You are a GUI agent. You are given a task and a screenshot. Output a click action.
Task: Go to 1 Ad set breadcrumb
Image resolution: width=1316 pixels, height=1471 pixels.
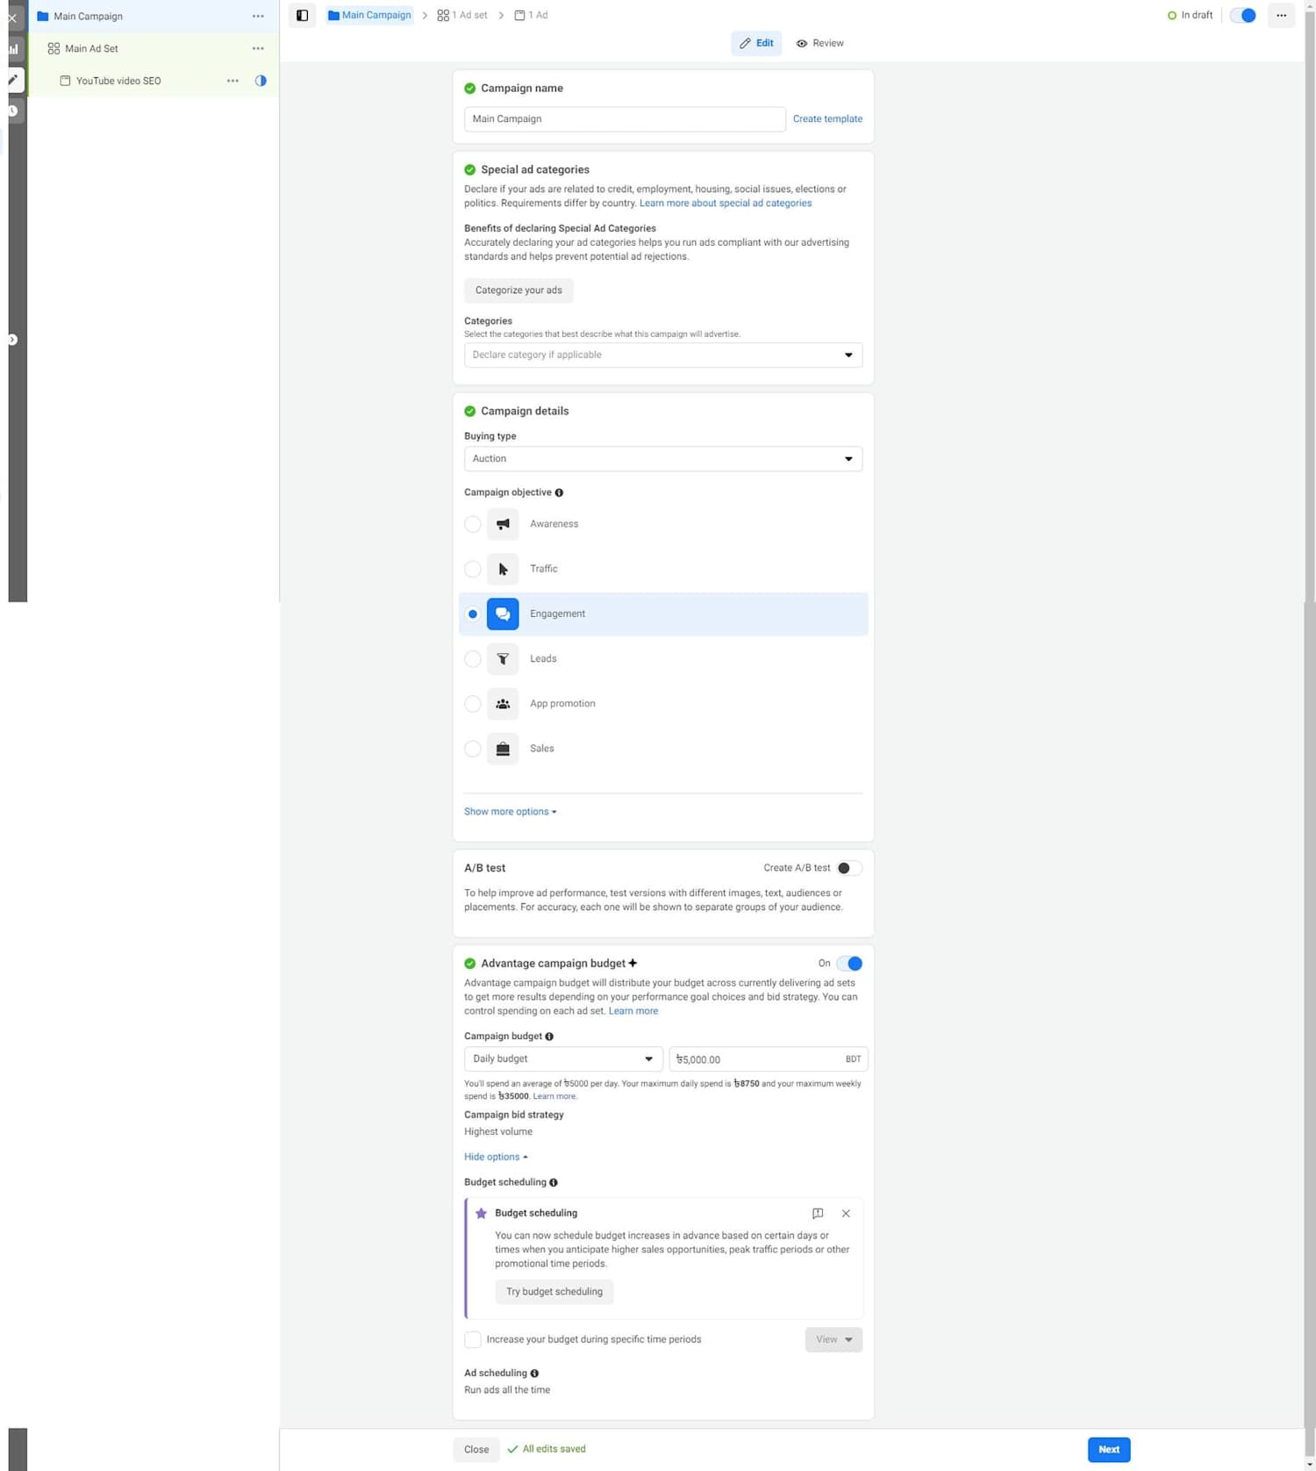(x=462, y=15)
